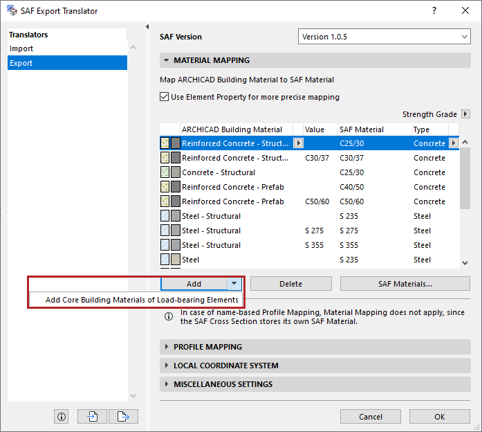Open Type arrow in selected Concrete row
Viewport: 482px width, 432px height.
pos(454,143)
